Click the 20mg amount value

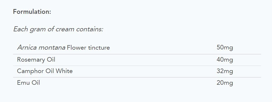pos(225,83)
